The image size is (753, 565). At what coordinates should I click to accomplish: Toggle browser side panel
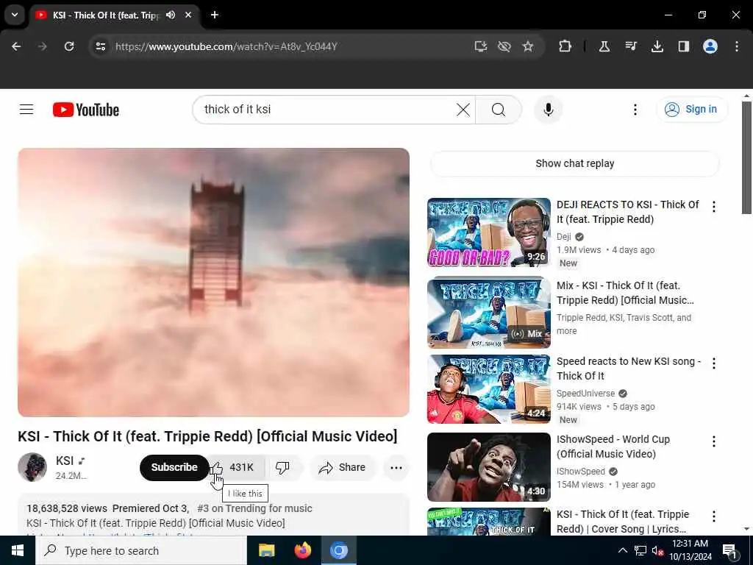[x=683, y=46]
